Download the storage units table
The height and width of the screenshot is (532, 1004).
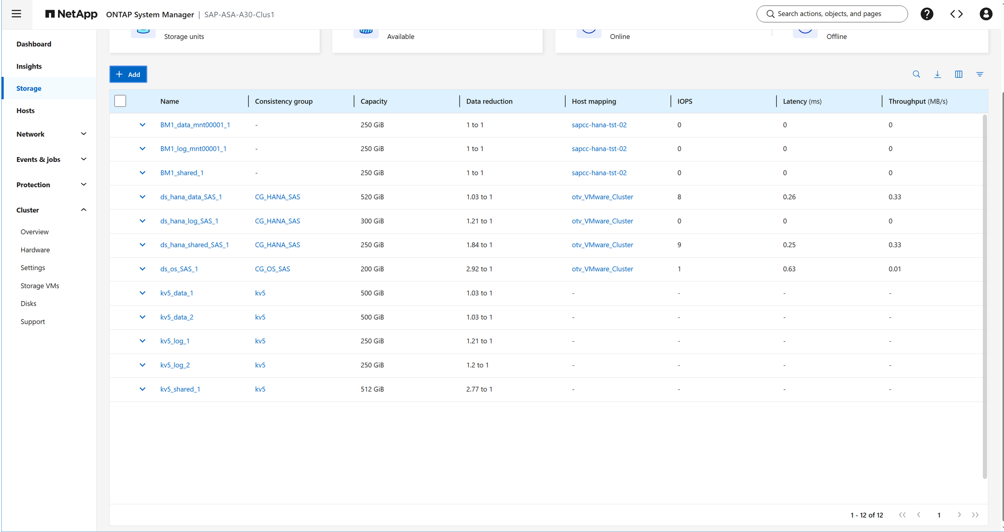pyautogui.click(x=938, y=74)
